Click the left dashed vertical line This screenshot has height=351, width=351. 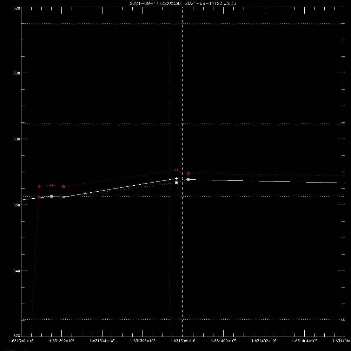[170, 172]
